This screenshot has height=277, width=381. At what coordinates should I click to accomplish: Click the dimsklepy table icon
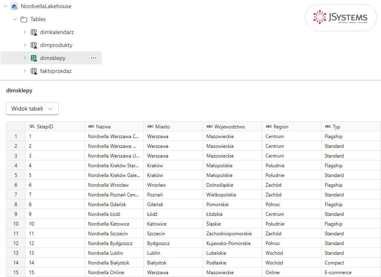[34, 58]
